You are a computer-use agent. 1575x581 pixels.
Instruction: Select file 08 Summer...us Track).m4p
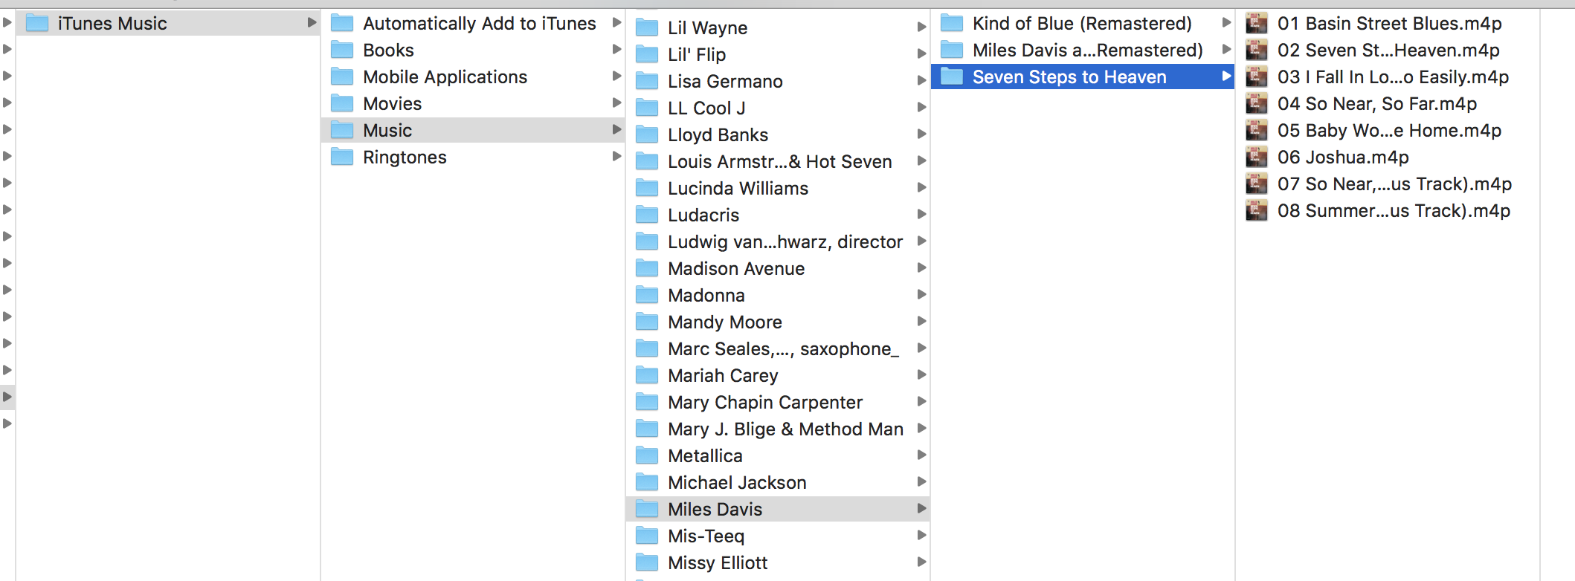[1388, 210]
